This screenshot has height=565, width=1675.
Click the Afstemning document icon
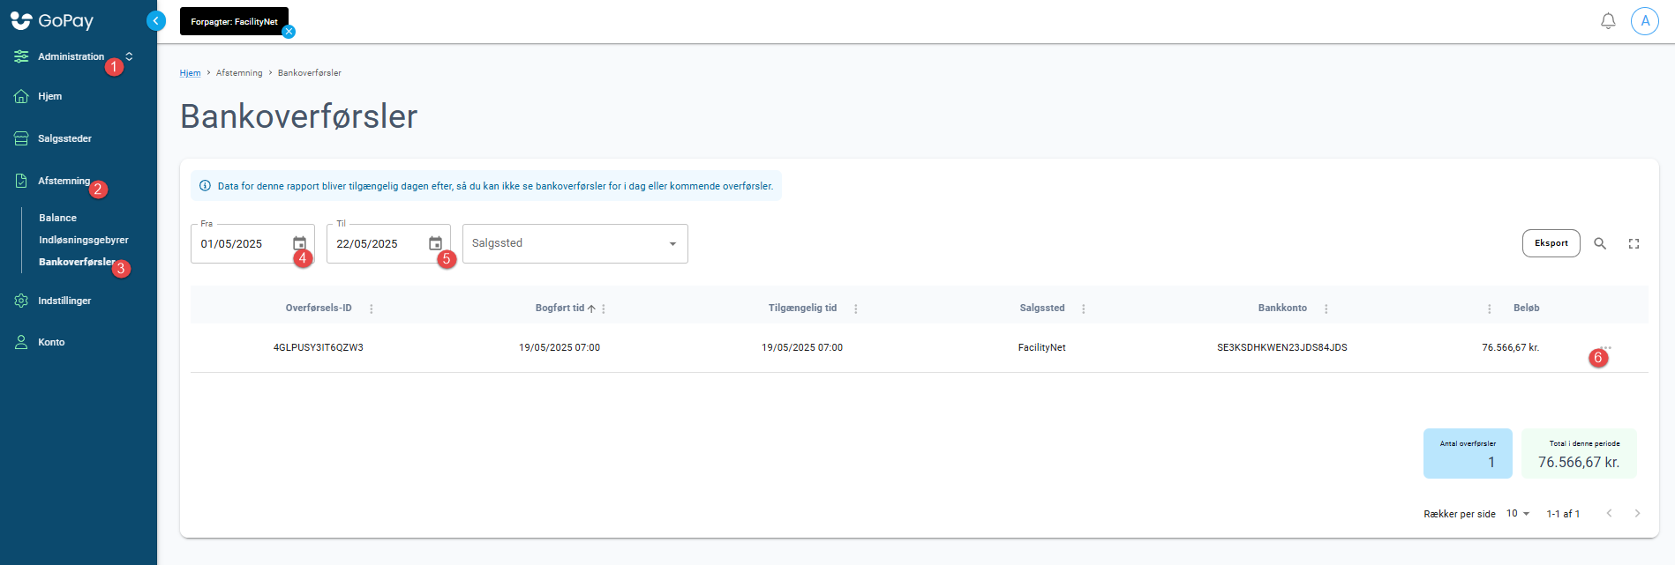coord(21,181)
